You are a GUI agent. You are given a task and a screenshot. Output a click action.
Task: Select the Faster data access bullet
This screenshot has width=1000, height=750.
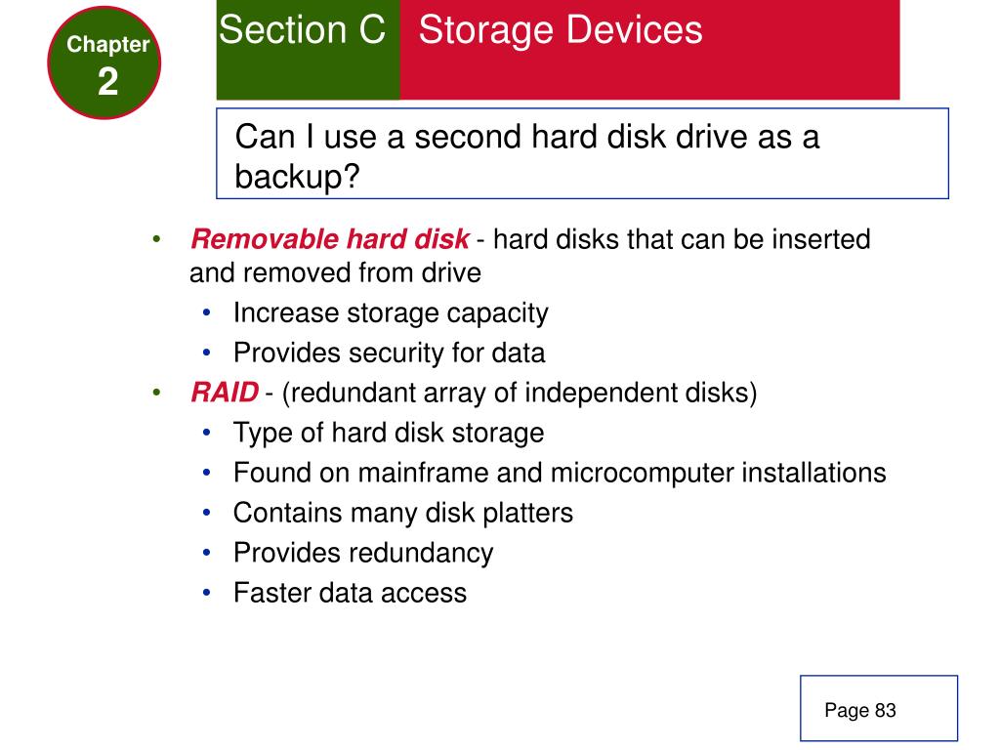pyautogui.click(x=350, y=593)
